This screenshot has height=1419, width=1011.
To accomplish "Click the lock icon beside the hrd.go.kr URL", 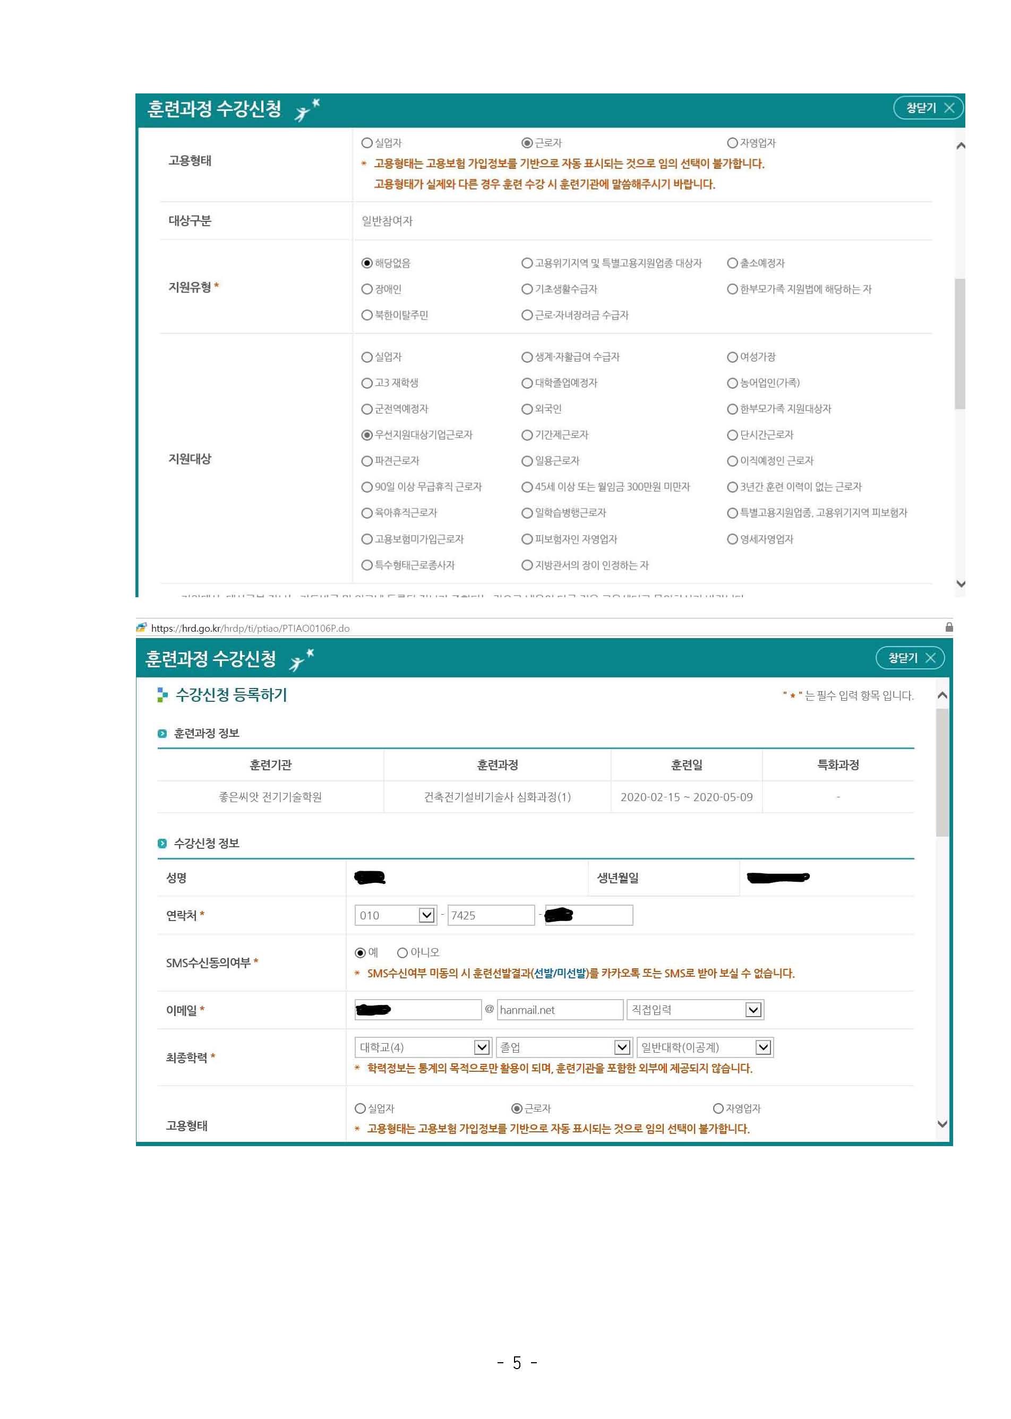I will [x=949, y=627].
